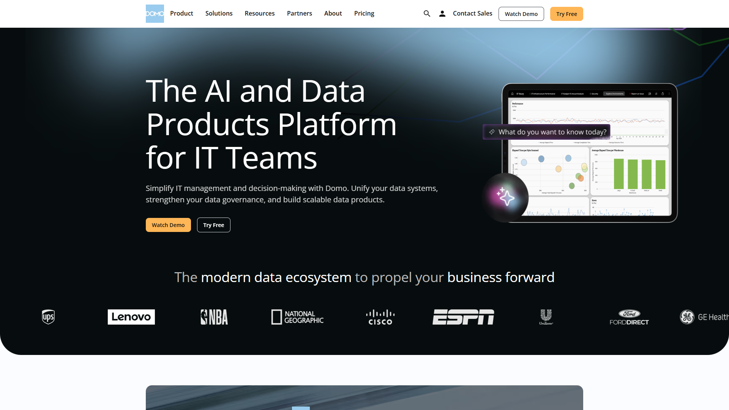Select the Partners menu item
This screenshot has width=729, height=410.
click(x=300, y=13)
